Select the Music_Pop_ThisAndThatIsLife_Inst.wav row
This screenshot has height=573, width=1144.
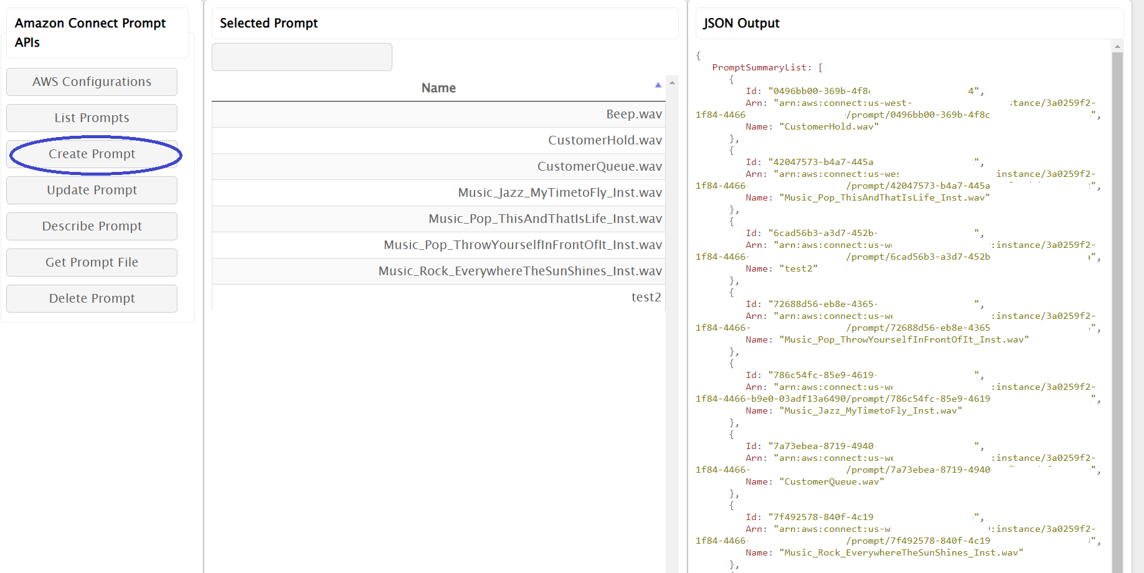coord(438,219)
